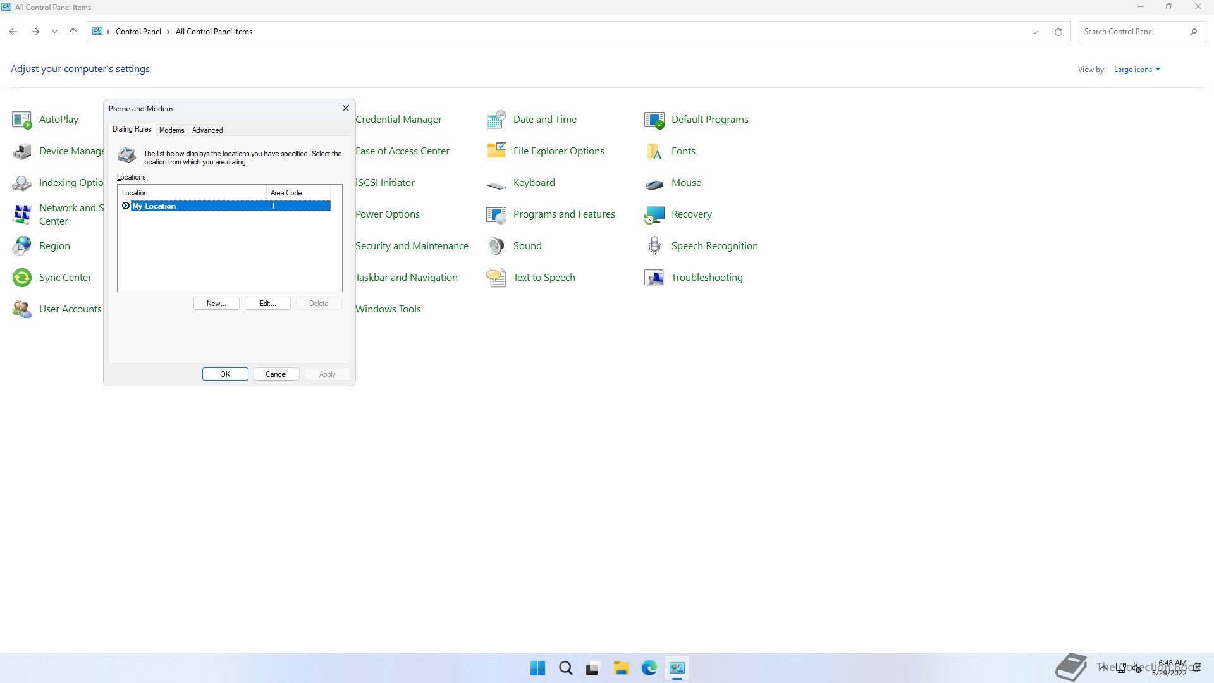Open the Fonts folder icon
The height and width of the screenshot is (683, 1214).
pyautogui.click(x=654, y=151)
